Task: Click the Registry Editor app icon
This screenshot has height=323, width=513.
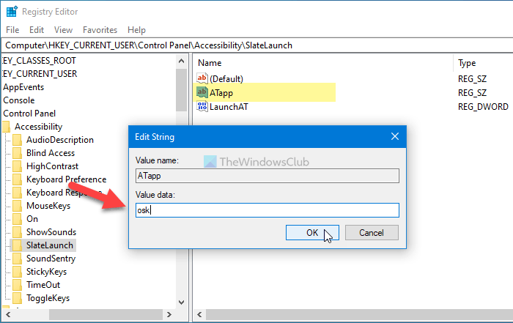Action: click(12, 12)
